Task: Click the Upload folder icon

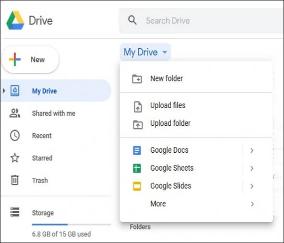Action: (137, 124)
